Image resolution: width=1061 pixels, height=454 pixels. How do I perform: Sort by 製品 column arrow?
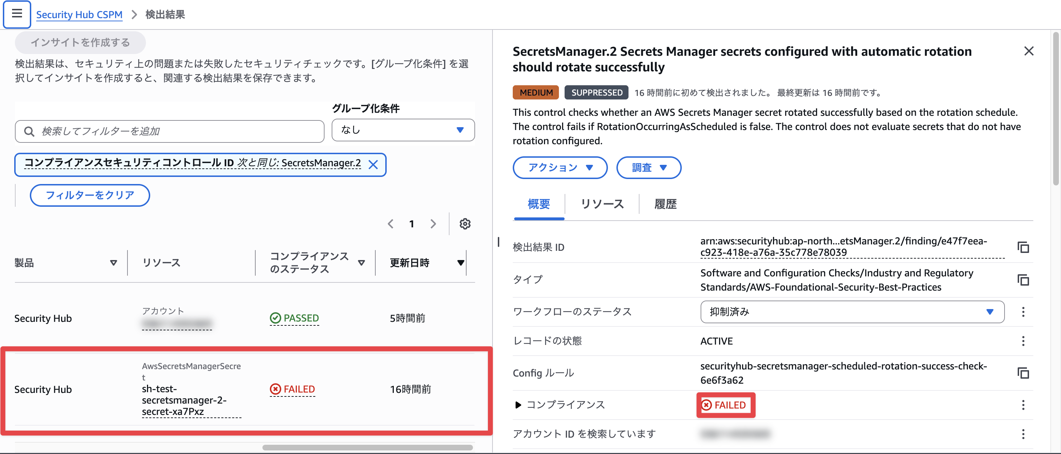click(x=113, y=263)
